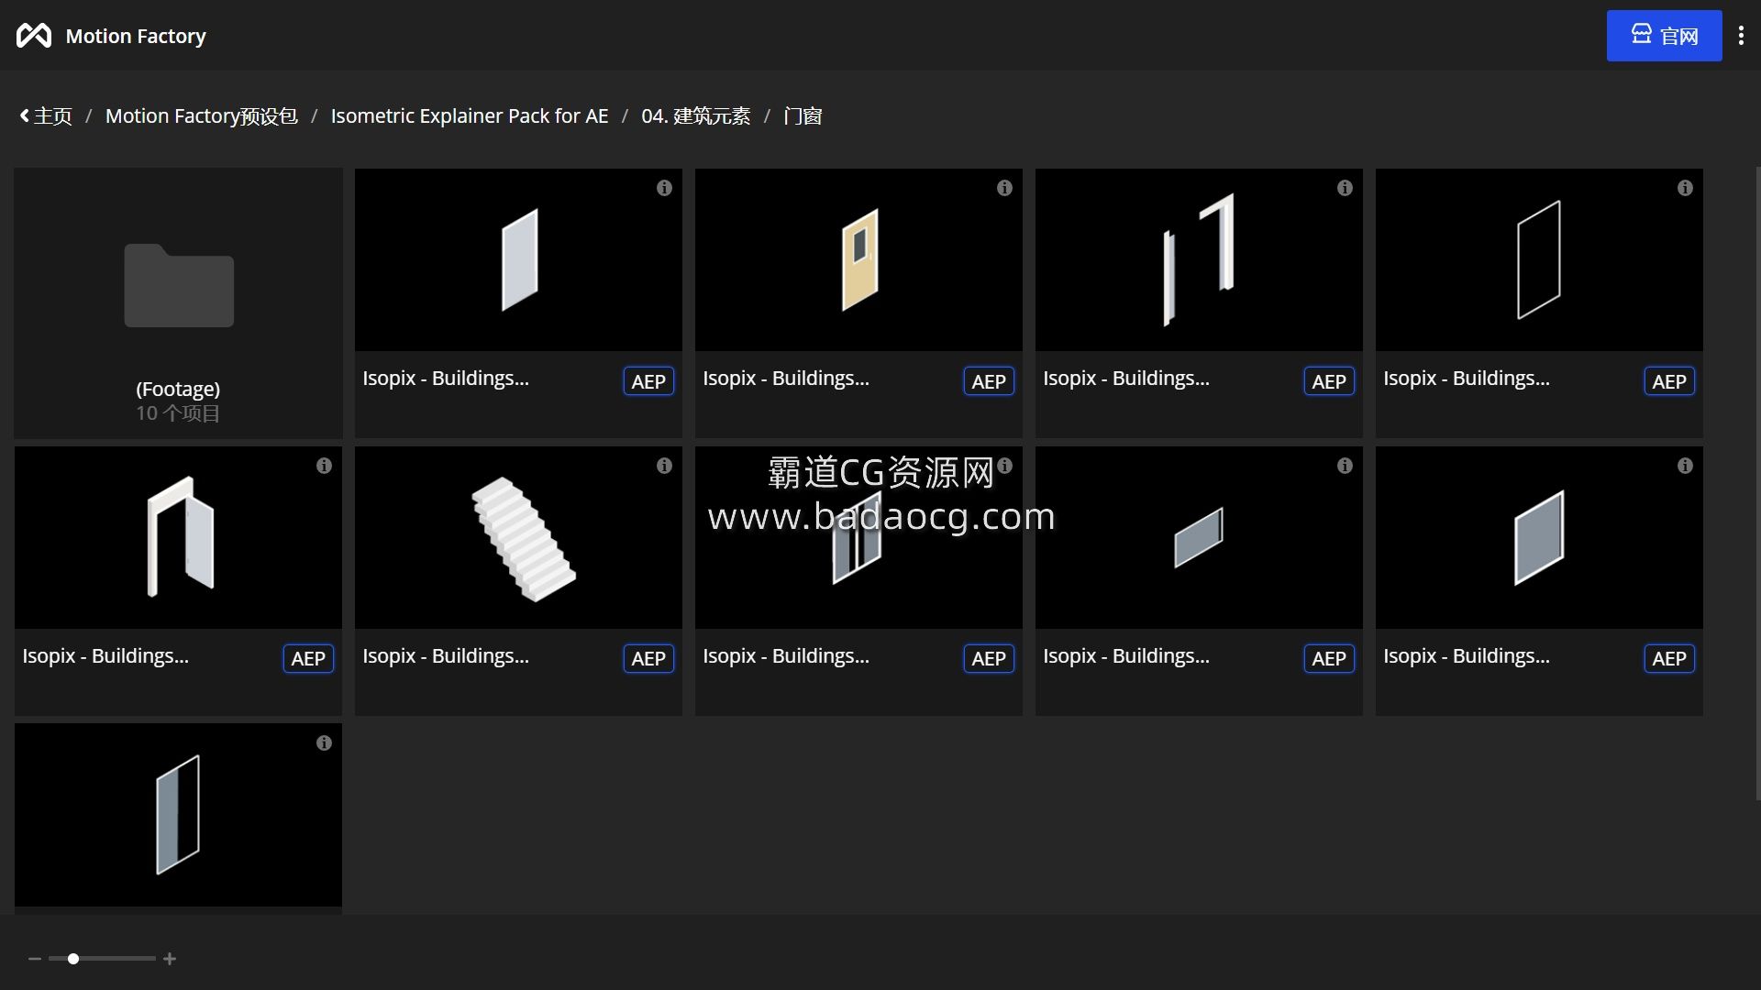Select the tall glass panel thumbnail
The width and height of the screenshot is (1761, 990).
178,815
